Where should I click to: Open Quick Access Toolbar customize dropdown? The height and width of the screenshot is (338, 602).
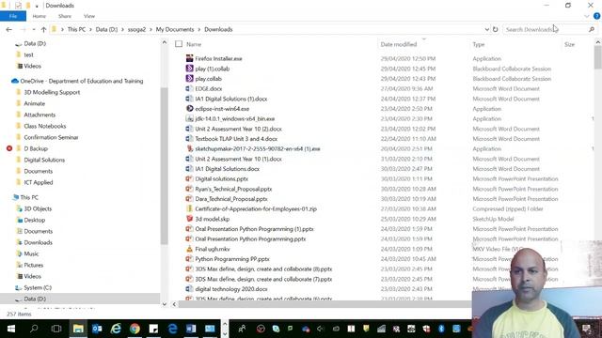tap(37, 6)
